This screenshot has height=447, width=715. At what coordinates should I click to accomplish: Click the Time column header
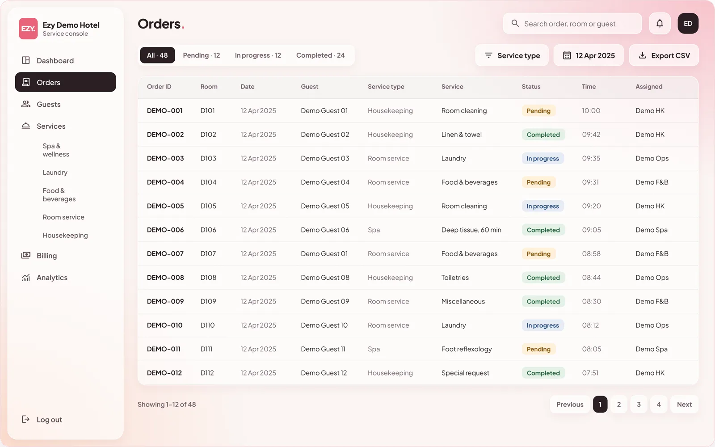589,87
